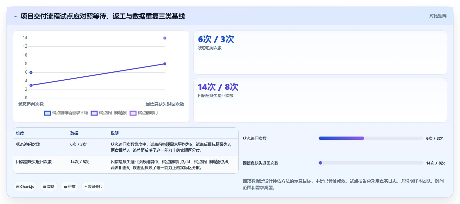The height and width of the screenshot is (204, 460).
Task: Click progress label 因信息缺失退回次数
Action: (x=260, y=163)
